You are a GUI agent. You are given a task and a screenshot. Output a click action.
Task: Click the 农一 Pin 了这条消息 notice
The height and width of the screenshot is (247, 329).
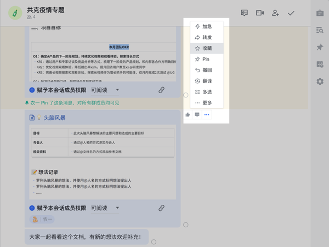point(72,103)
